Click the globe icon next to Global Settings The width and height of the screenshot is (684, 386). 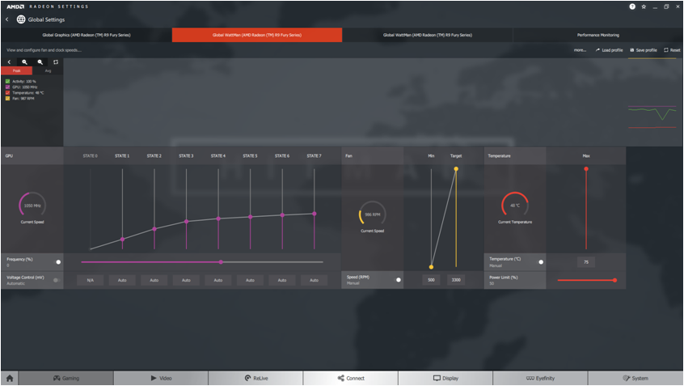click(21, 19)
